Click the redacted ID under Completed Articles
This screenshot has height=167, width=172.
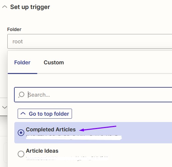click(x=74, y=138)
